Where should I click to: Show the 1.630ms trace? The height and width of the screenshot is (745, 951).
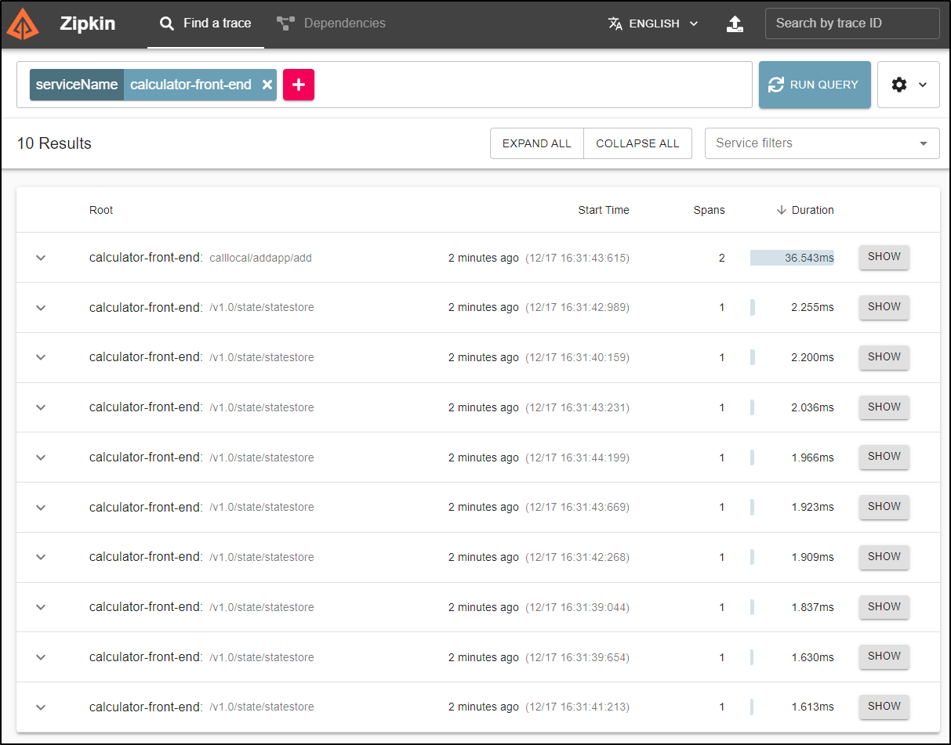[884, 656]
